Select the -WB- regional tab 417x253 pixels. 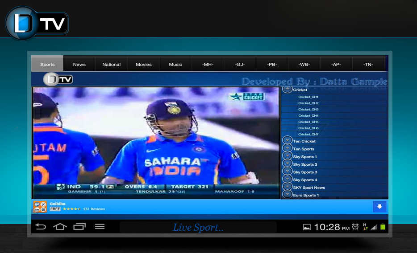tap(304, 64)
